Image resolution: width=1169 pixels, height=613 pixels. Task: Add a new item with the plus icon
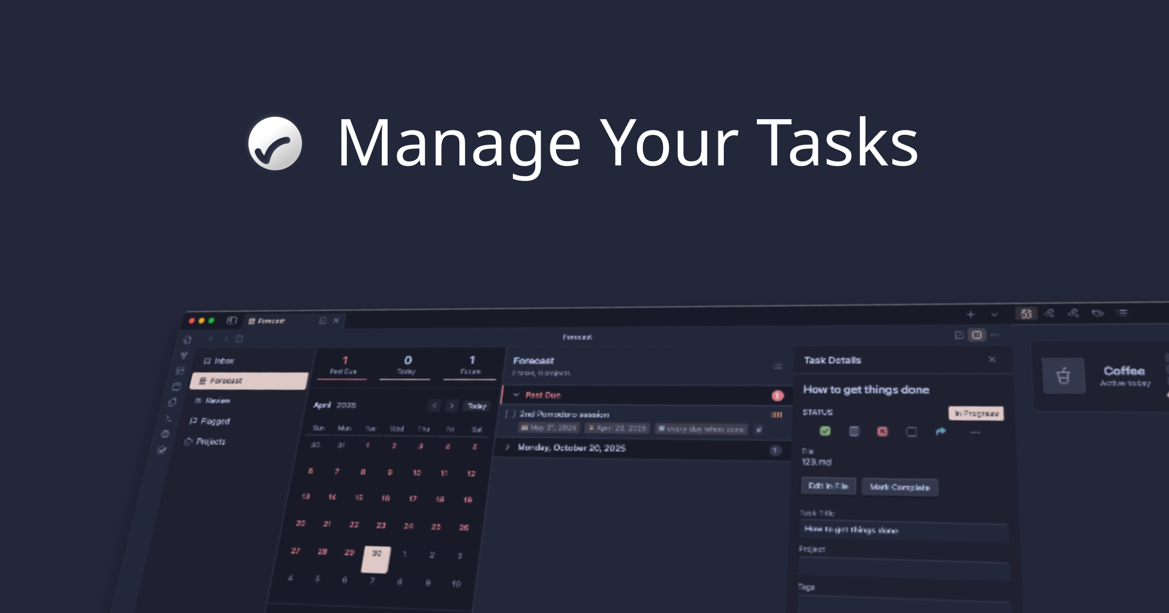970,314
